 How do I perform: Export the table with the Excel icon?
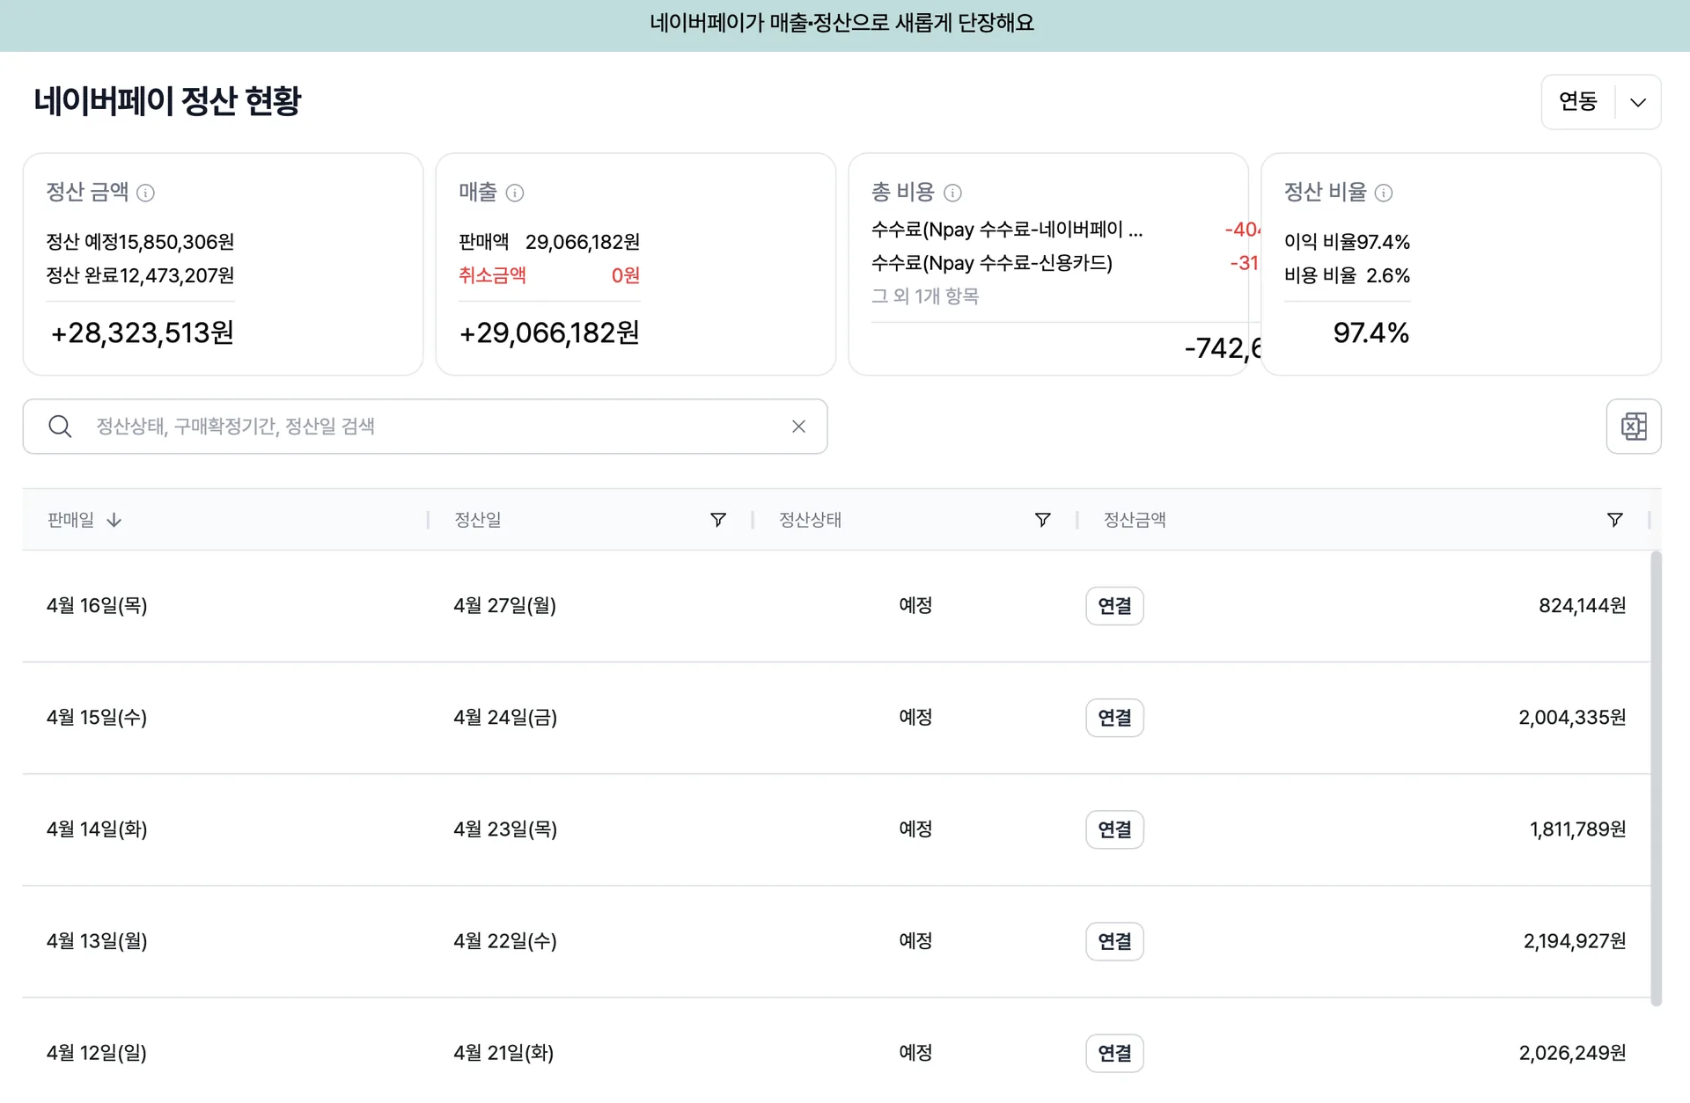[x=1634, y=427]
